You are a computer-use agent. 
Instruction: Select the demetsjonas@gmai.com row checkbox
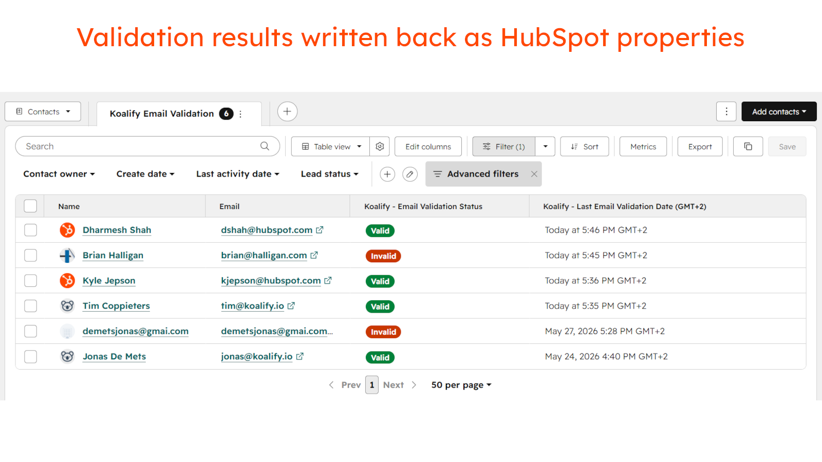pos(31,331)
